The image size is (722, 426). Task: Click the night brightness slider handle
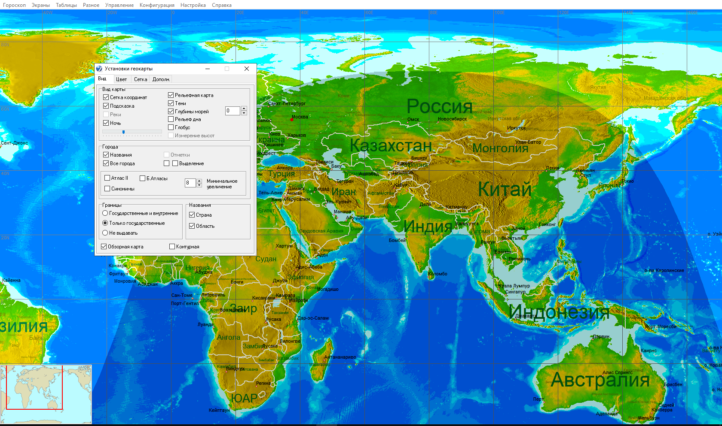124,132
